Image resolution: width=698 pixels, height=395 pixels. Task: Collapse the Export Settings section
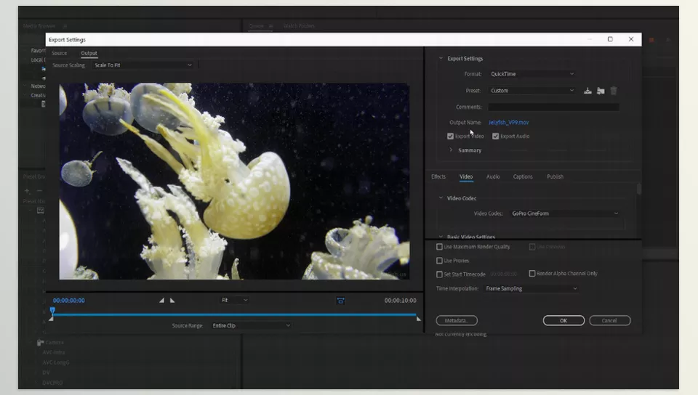441,58
